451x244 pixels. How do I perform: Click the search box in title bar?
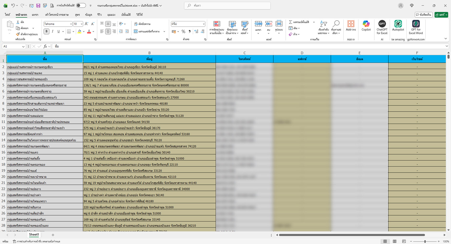pos(227,5)
